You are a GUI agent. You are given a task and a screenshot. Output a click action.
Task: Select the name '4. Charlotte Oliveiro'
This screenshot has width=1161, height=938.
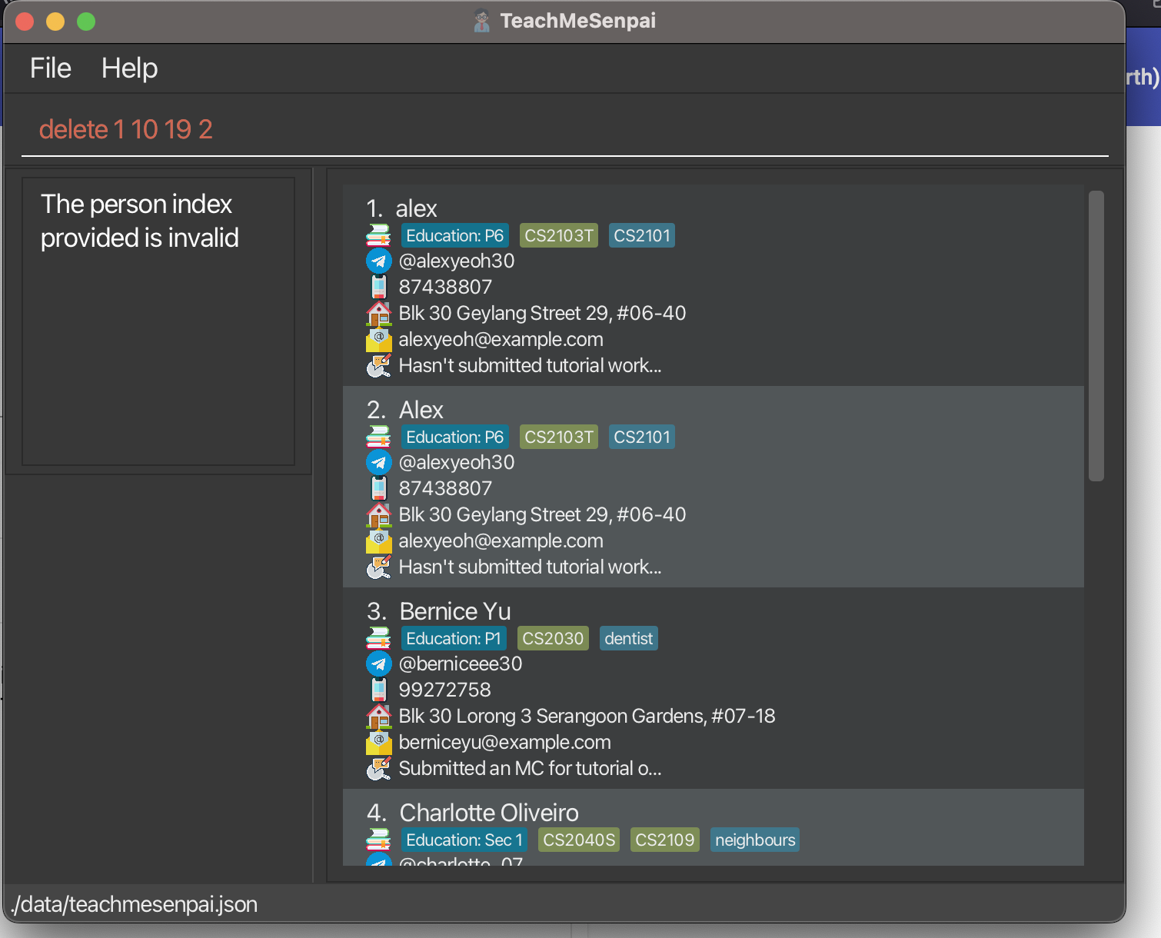point(472,813)
